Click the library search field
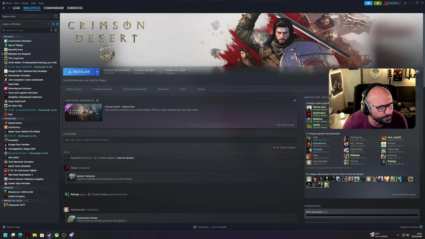Image resolution: width=425 pixels, height=239 pixels. coord(28,30)
